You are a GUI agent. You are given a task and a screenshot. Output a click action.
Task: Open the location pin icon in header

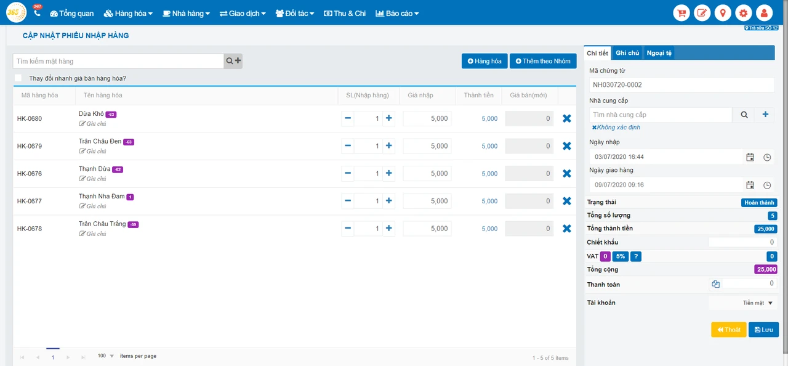723,13
